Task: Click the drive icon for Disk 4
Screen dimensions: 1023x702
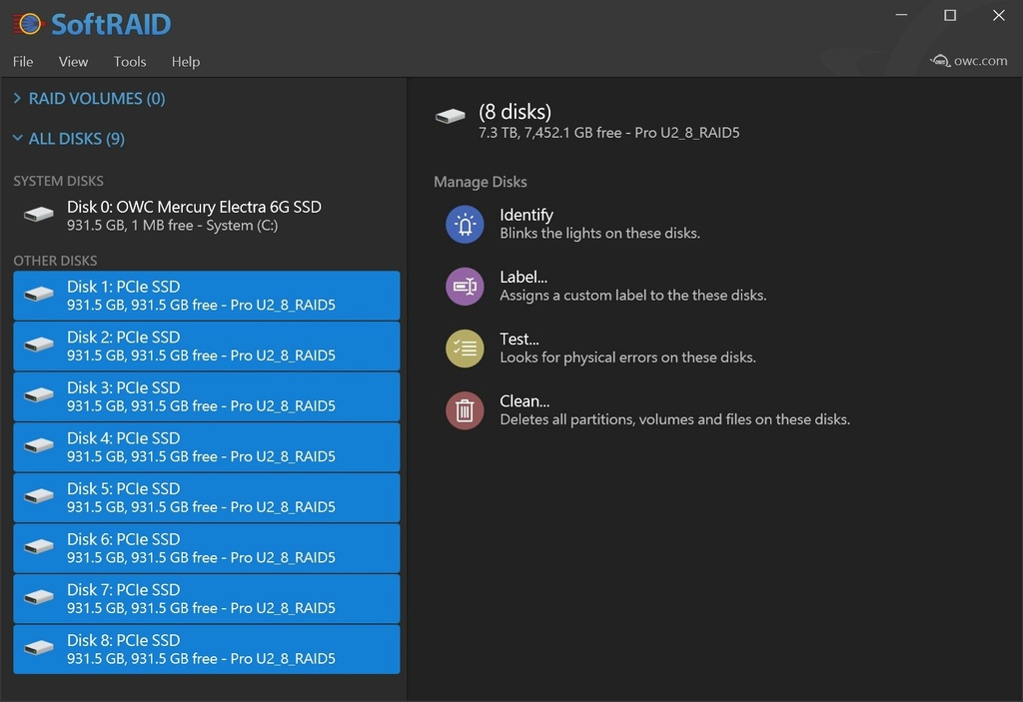Action: 39,445
